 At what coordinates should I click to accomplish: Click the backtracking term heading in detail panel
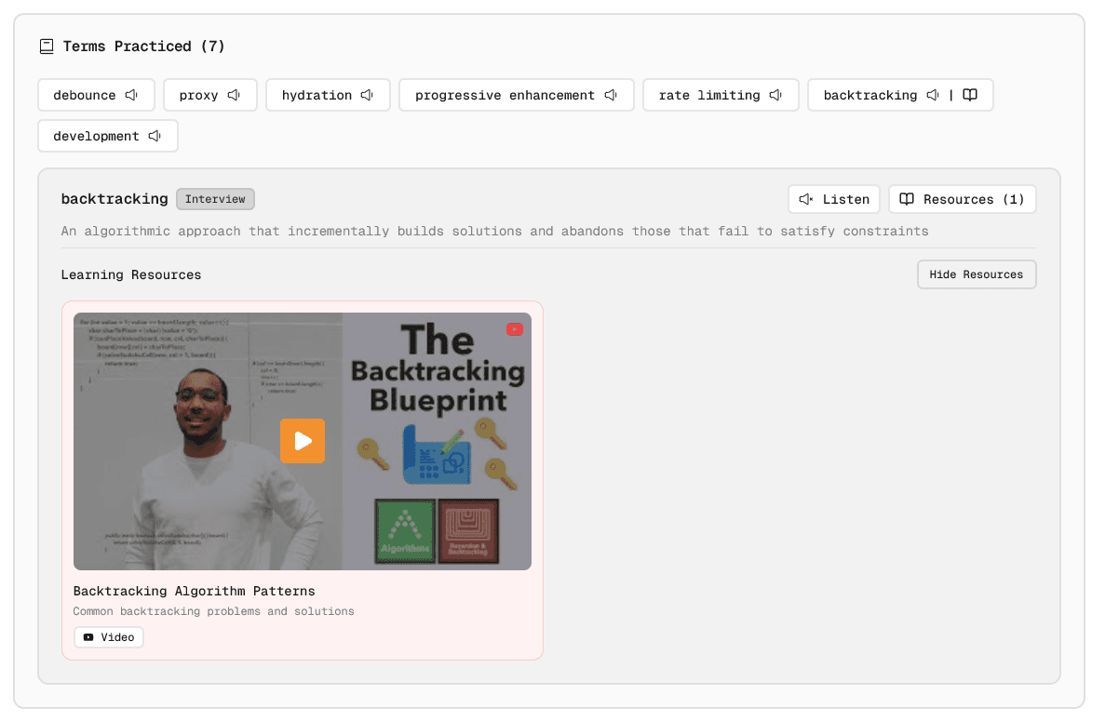tap(115, 199)
